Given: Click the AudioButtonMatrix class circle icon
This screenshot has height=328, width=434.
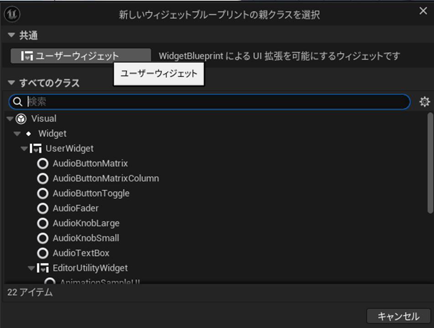Looking at the screenshot, I should 43,164.
